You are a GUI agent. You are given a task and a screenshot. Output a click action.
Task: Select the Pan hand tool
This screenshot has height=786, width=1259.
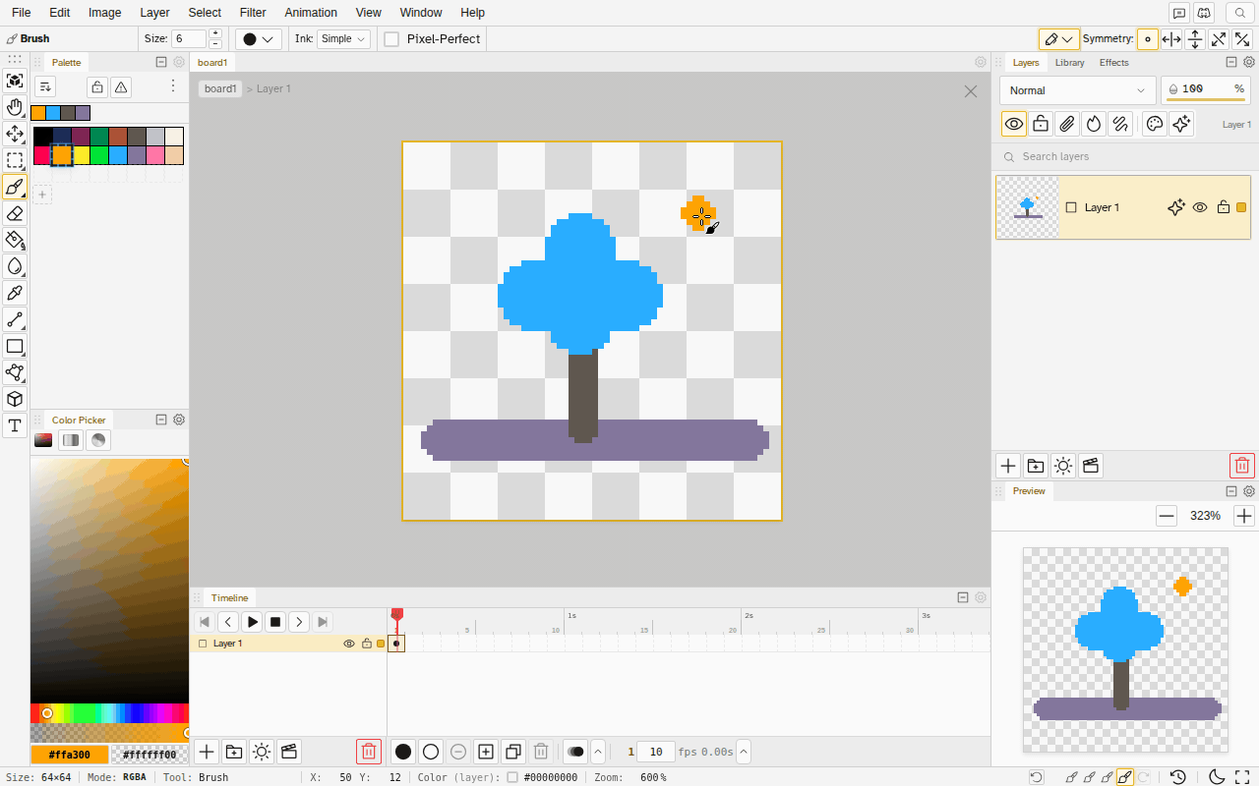(15, 107)
